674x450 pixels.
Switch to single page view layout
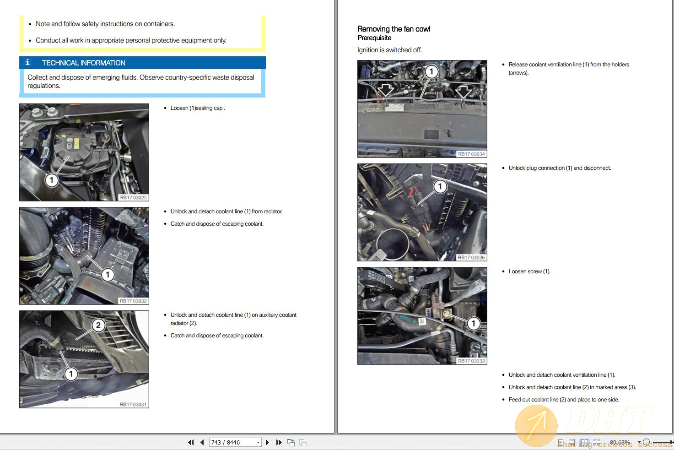(561, 443)
